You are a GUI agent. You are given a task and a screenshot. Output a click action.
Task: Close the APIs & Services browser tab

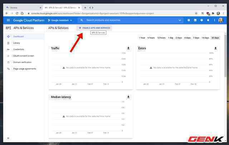[79, 8]
